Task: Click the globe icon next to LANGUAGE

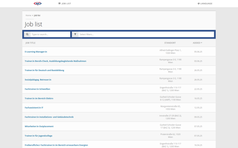Action: click(199, 4)
